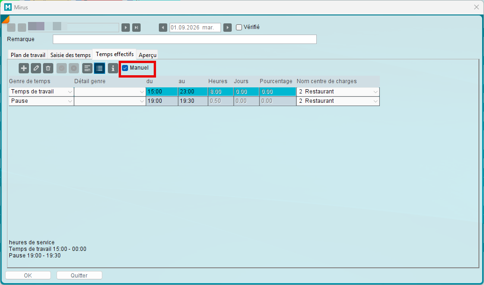This screenshot has height=285, width=484.
Task: Click start time 15:00 cell
Action: 162,92
